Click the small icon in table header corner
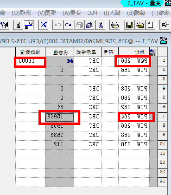The width and height of the screenshot is (171, 195). point(152,52)
